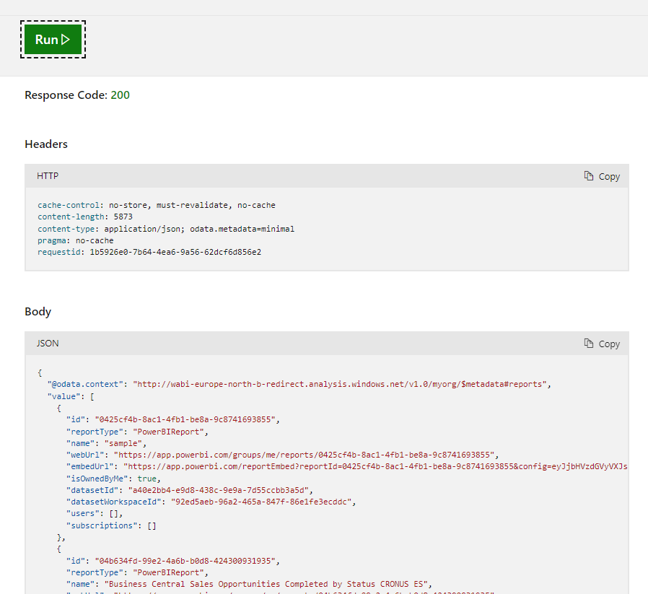Click the first "reportType": "PowerBIReport" line
648x594 pixels.
[x=137, y=432]
